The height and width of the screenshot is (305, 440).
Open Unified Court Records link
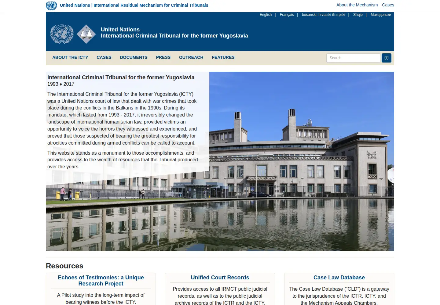(x=220, y=278)
